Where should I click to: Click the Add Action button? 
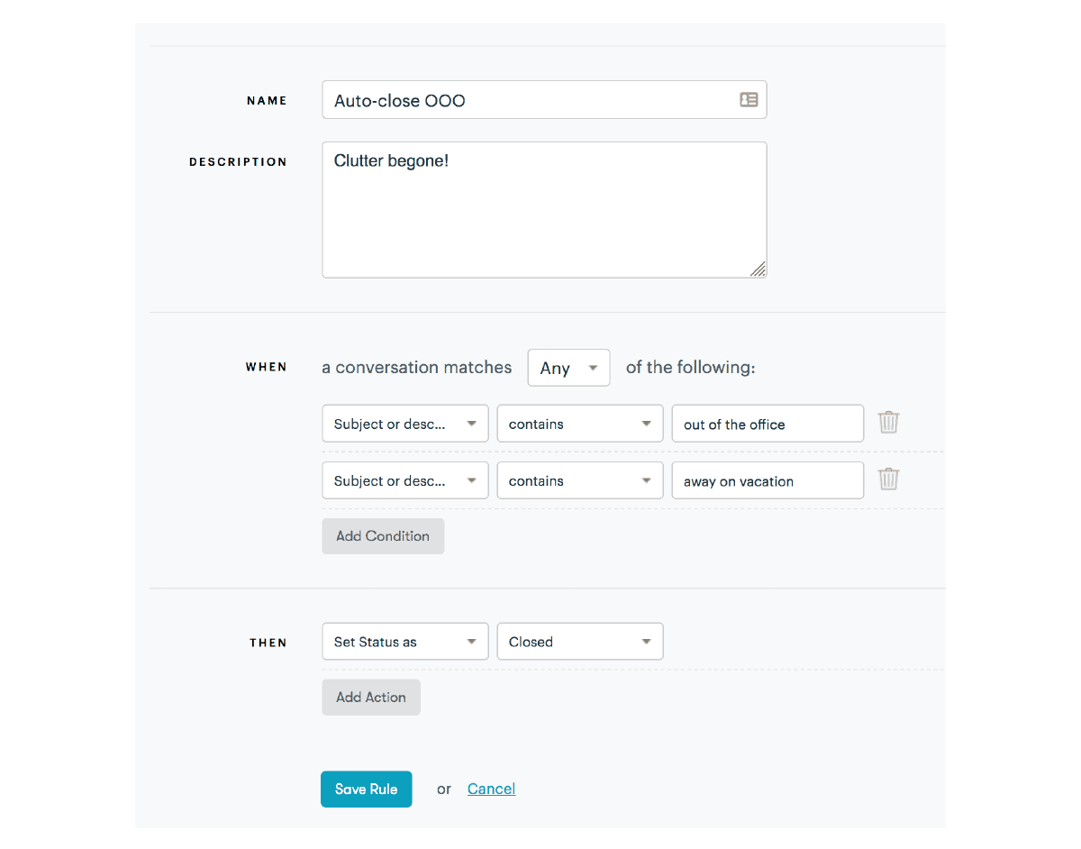click(x=370, y=697)
